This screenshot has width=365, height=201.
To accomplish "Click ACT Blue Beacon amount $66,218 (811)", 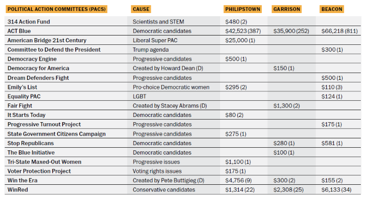I will (x=339, y=31).
